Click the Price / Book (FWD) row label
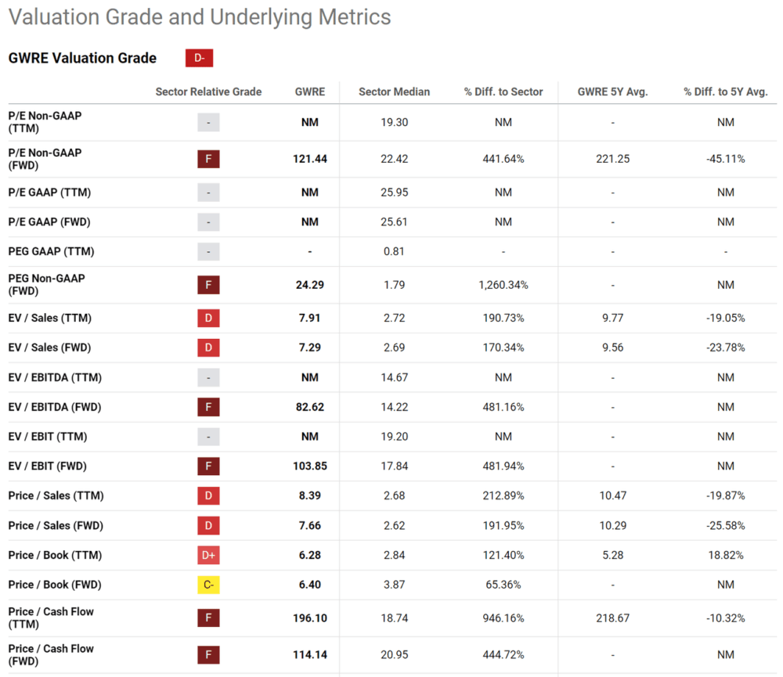This screenshot has width=783, height=677. (55, 585)
